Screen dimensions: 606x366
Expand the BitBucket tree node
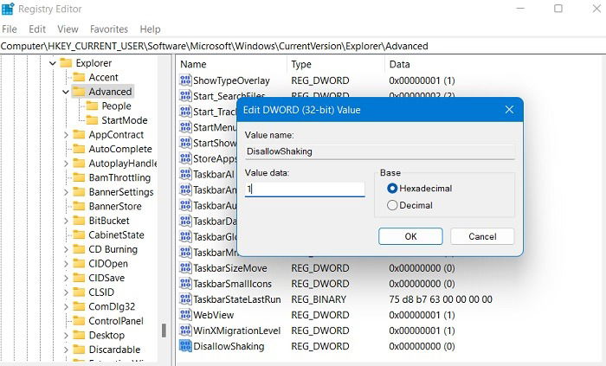coord(66,221)
